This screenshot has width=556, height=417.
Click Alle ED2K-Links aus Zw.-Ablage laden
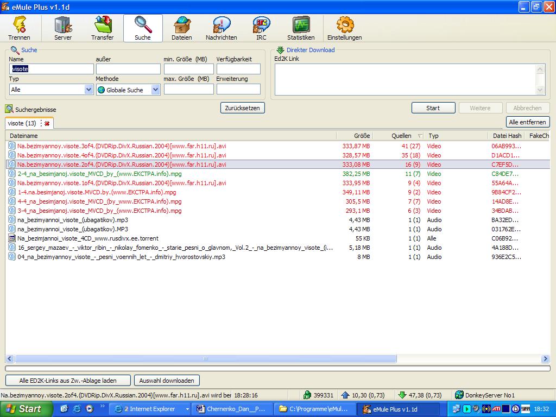[68, 381]
